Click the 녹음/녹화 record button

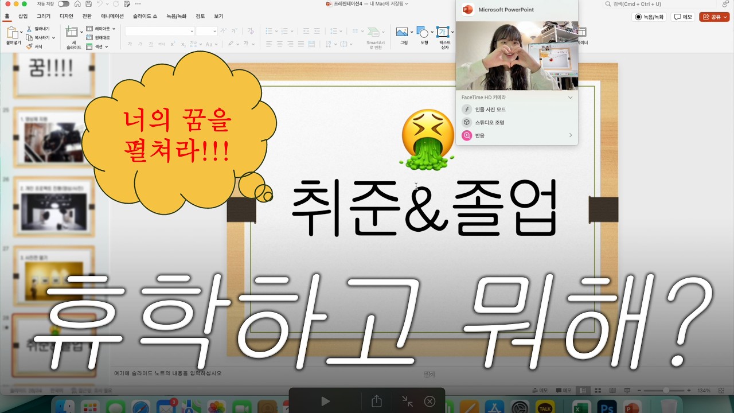click(649, 17)
